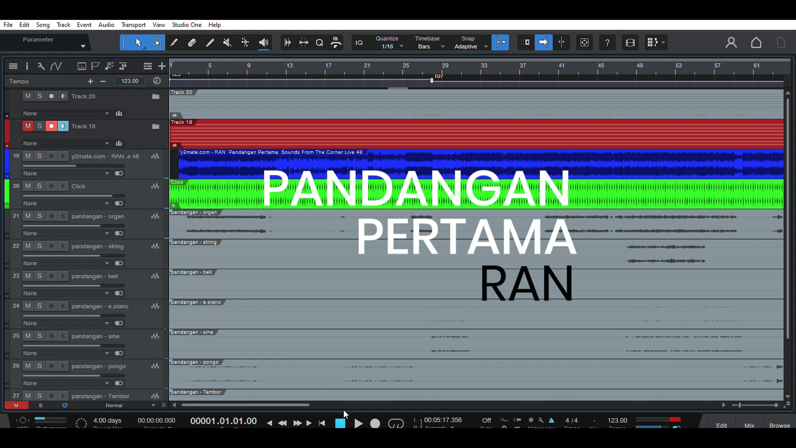
Task: Open the Help menu
Action: (214, 25)
